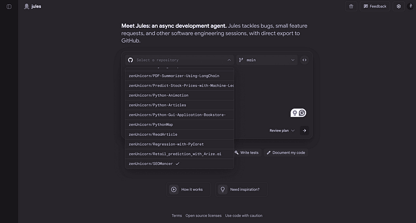Choose zenUnicorn/ReadArticle from the list
The image size is (416, 223).
pyautogui.click(x=179, y=134)
